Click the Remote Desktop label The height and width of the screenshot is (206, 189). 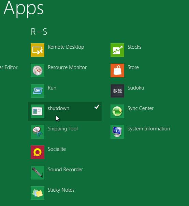(x=66, y=47)
